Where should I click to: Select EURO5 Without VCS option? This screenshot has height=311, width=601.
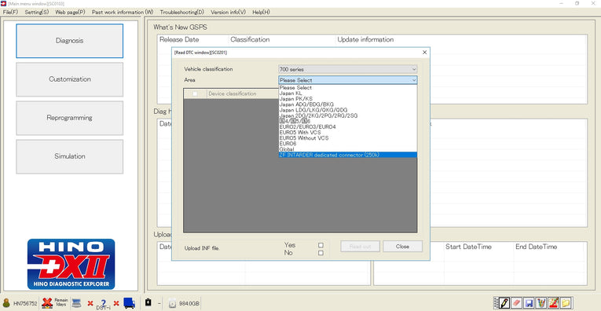point(348,138)
